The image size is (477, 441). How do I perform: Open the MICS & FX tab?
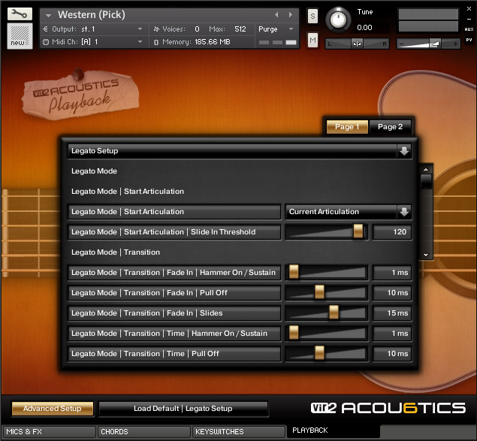coord(48,432)
